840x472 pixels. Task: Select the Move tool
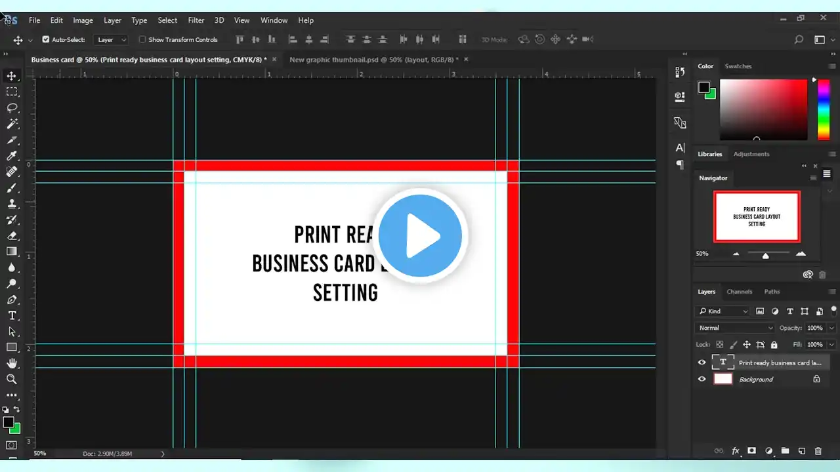point(12,76)
